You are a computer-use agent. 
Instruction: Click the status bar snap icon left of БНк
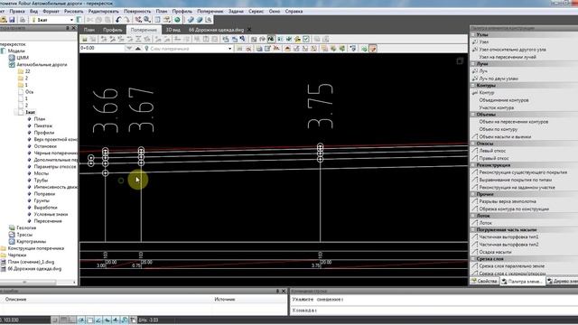(133, 320)
